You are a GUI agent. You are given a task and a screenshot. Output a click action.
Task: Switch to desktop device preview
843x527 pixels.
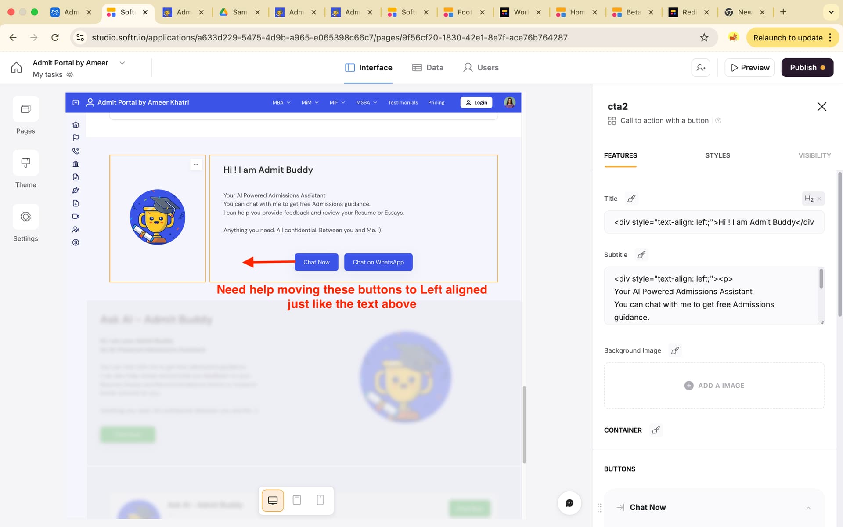(273, 500)
